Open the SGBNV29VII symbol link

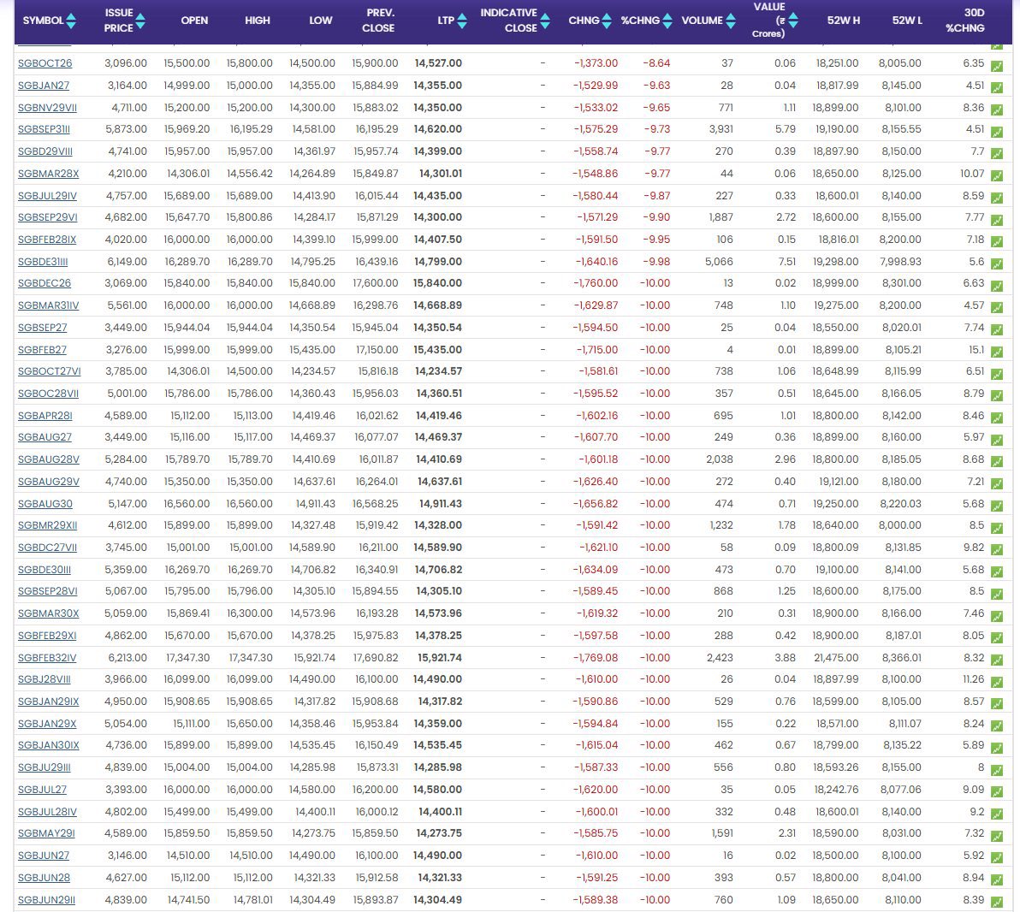47,107
